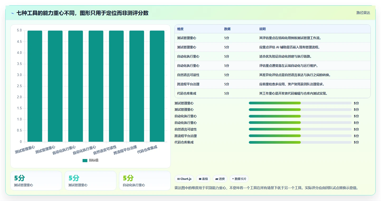The width and height of the screenshot is (381, 201).
Task: Click the 自然语言可读性 progress bar
Action: (300, 129)
